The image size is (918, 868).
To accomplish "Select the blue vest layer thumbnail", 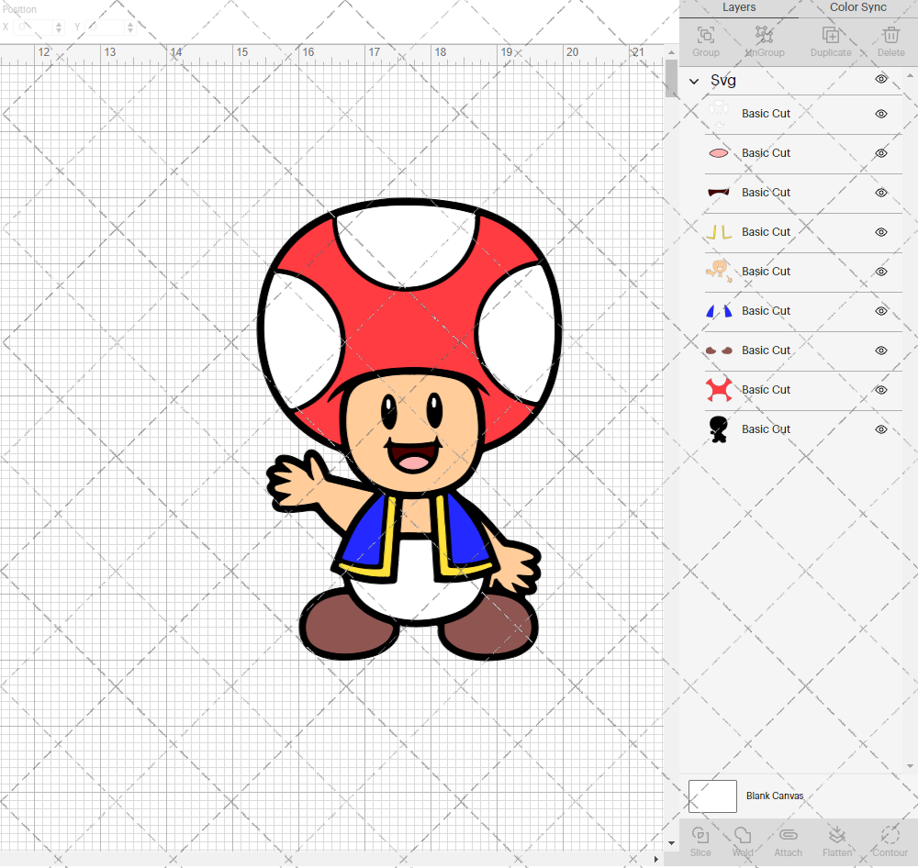I will tap(719, 311).
